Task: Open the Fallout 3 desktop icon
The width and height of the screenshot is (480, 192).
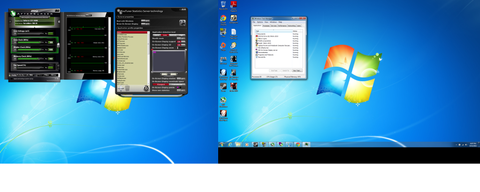Action: click(x=233, y=47)
